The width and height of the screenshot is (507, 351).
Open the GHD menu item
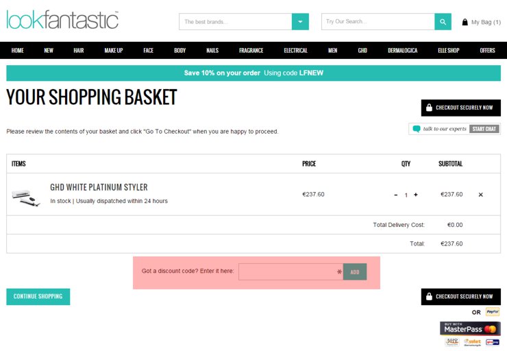(x=362, y=51)
